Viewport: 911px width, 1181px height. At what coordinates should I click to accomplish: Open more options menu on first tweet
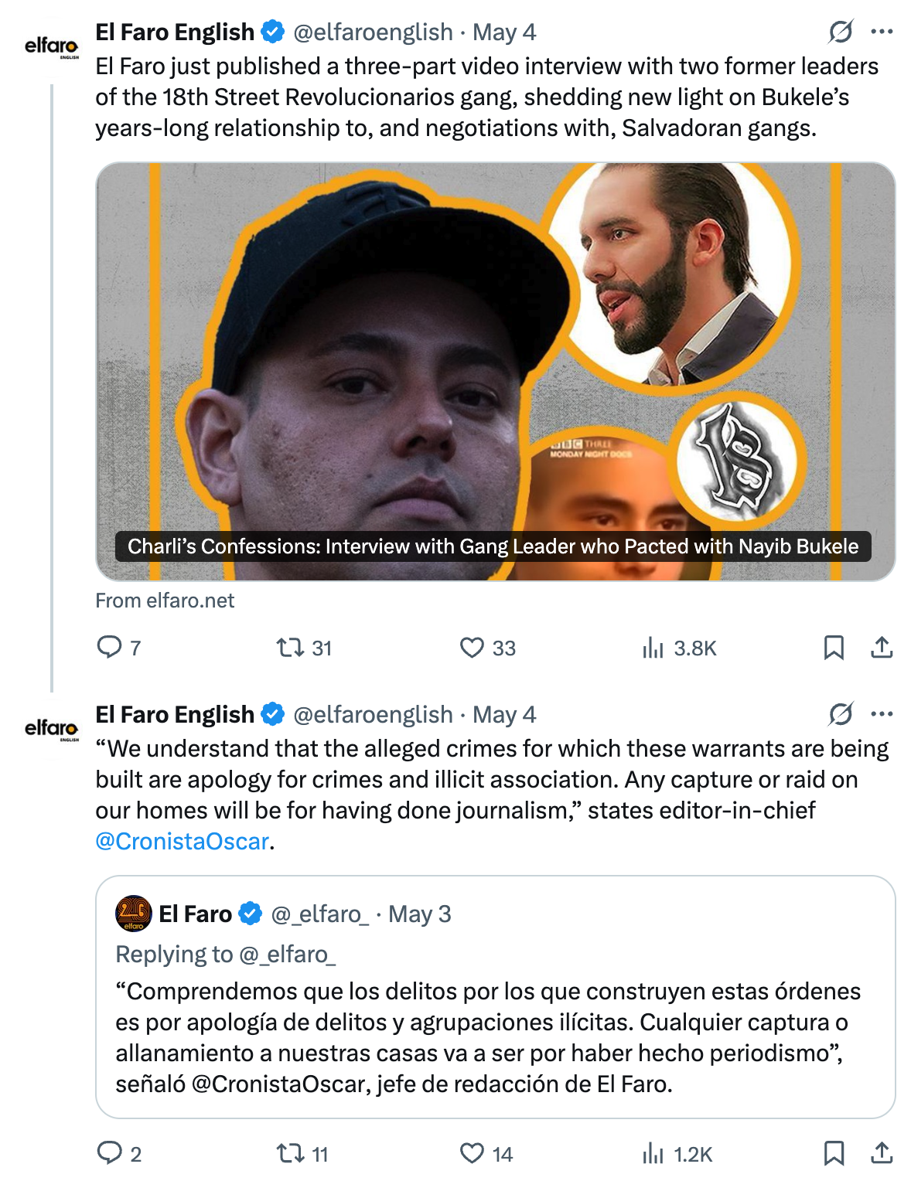(x=882, y=32)
